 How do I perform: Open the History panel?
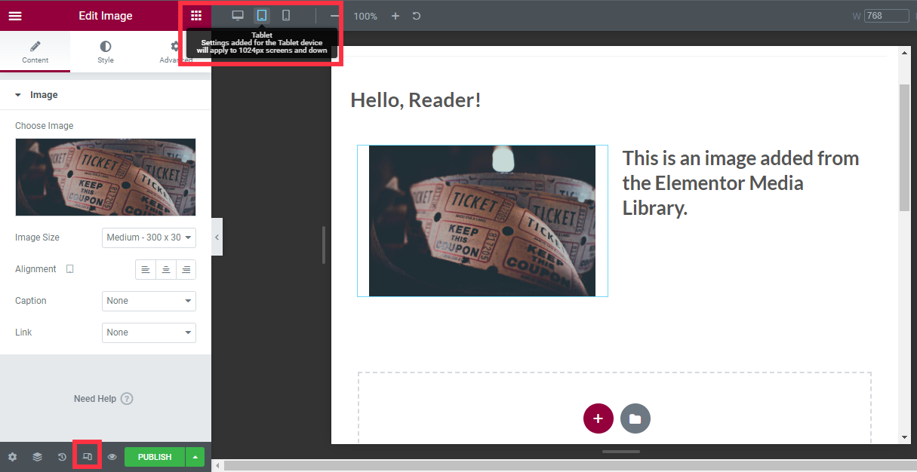tap(62, 457)
